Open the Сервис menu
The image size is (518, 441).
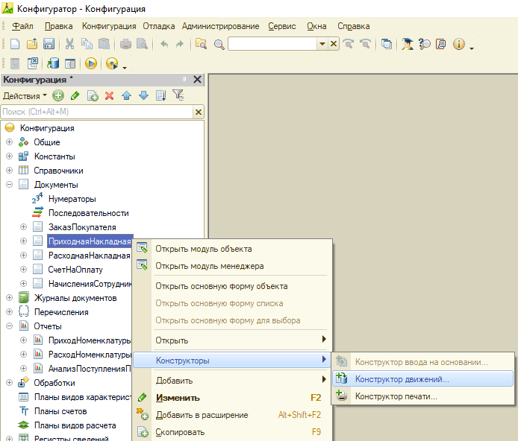(x=282, y=26)
